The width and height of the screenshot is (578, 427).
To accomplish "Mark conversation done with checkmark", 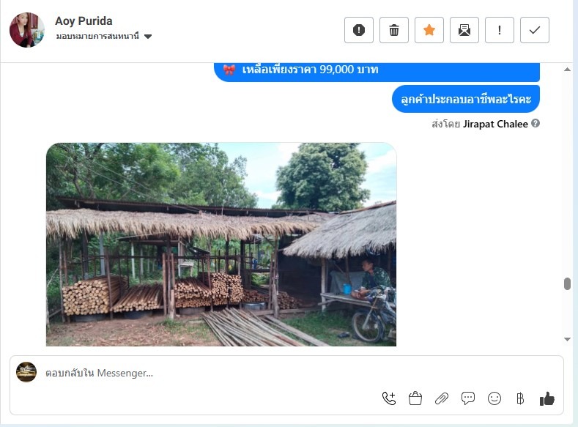I will (535, 30).
